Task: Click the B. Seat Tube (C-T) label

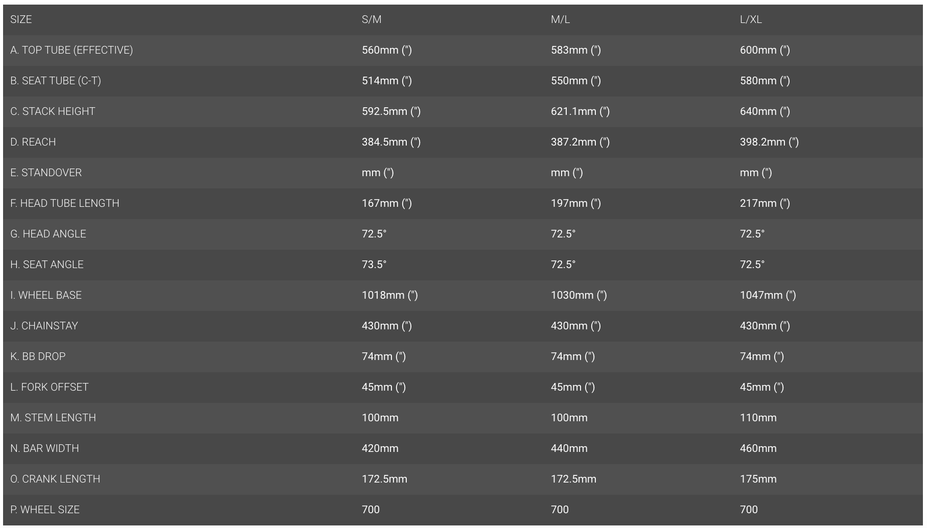Action: [x=56, y=81]
